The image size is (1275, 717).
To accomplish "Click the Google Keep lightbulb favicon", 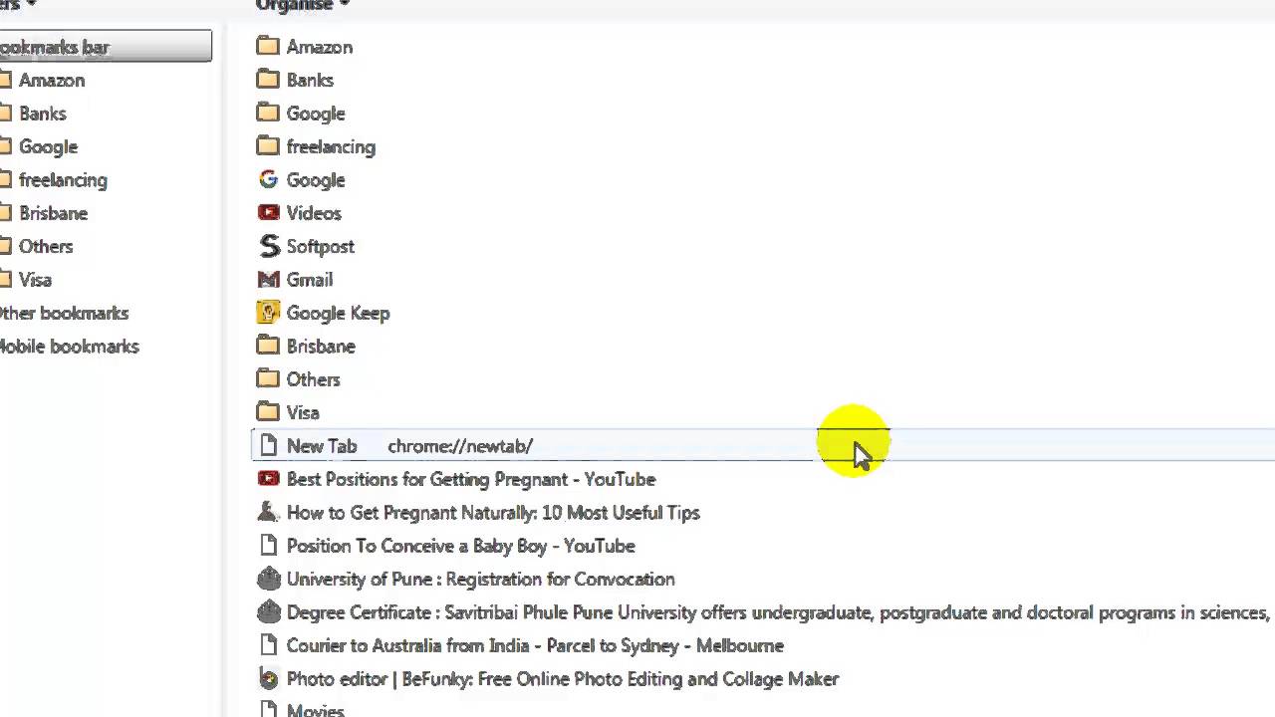I will pyautogui.click(x=268, y=313).
